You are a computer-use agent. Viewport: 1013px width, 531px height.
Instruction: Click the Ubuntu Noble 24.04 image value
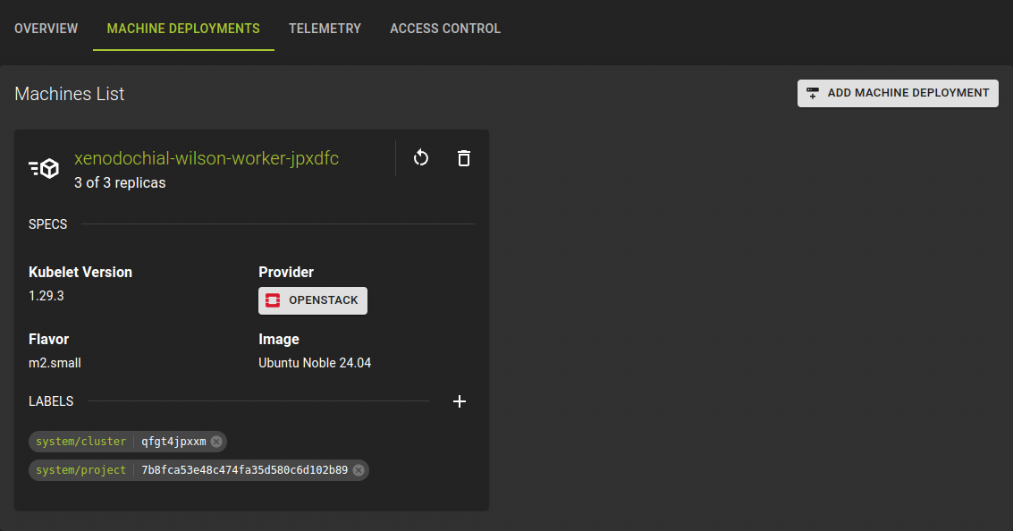[315, 363]
